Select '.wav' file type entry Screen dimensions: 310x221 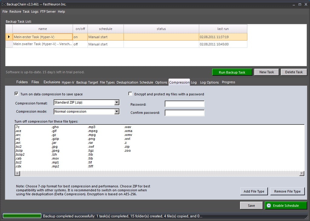click(x=128, y=127)
